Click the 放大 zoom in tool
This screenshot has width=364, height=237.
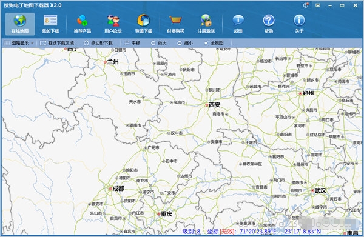coord(159,43)
